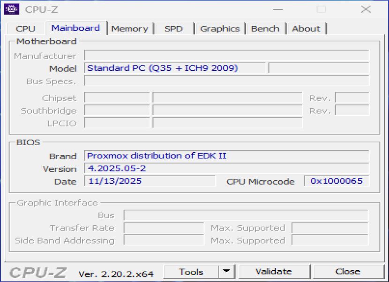Click the Tools button
Viewport: 389px width, 282px height.
click(x=191, y=272)
